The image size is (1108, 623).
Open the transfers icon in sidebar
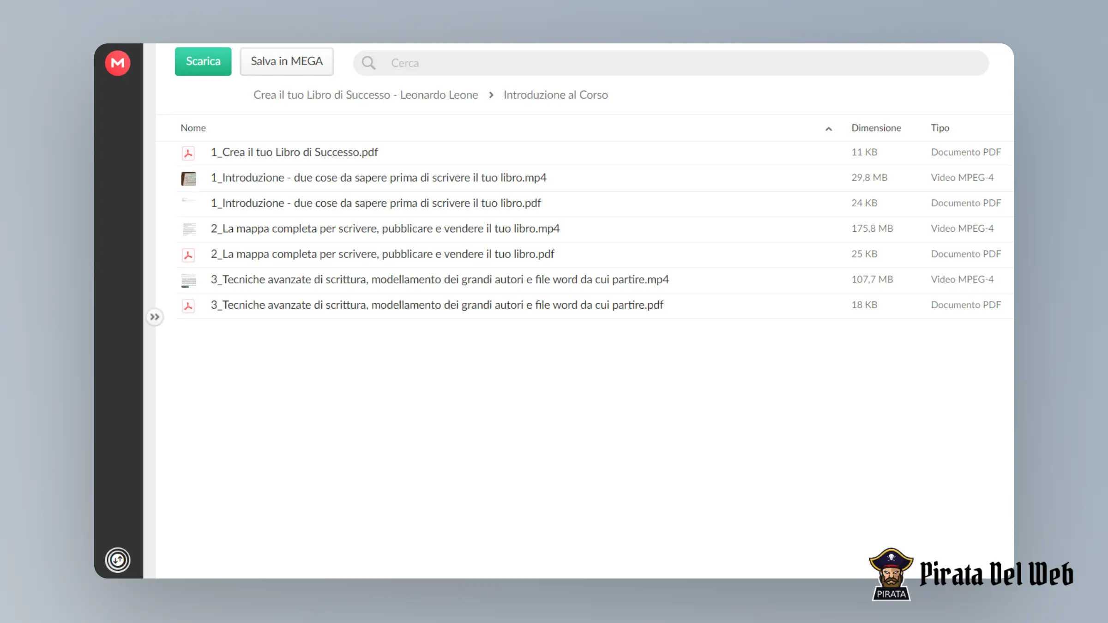117,560
